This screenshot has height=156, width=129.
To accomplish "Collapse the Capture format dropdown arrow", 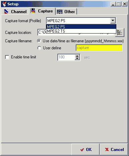I will [113, 20].
